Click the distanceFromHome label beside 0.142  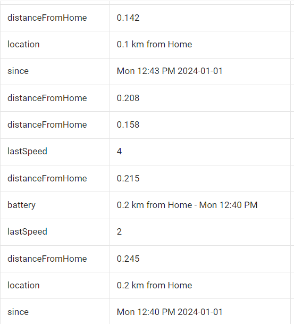(47, 18)
